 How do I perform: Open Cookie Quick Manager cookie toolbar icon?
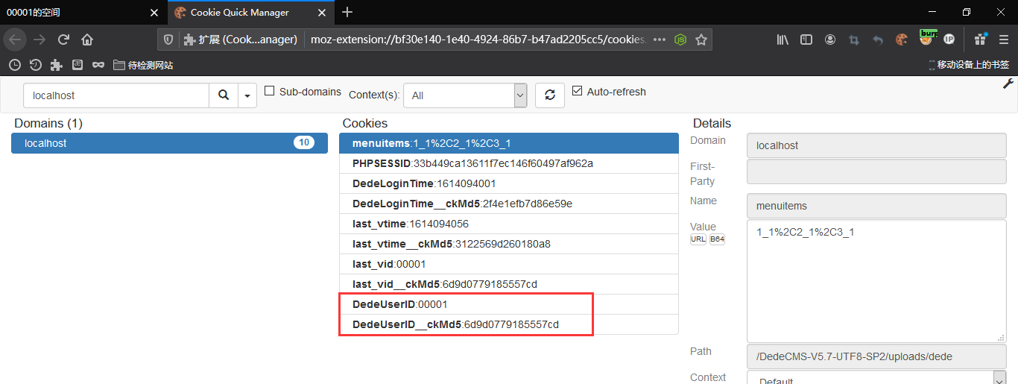click(x=902, y=40)
